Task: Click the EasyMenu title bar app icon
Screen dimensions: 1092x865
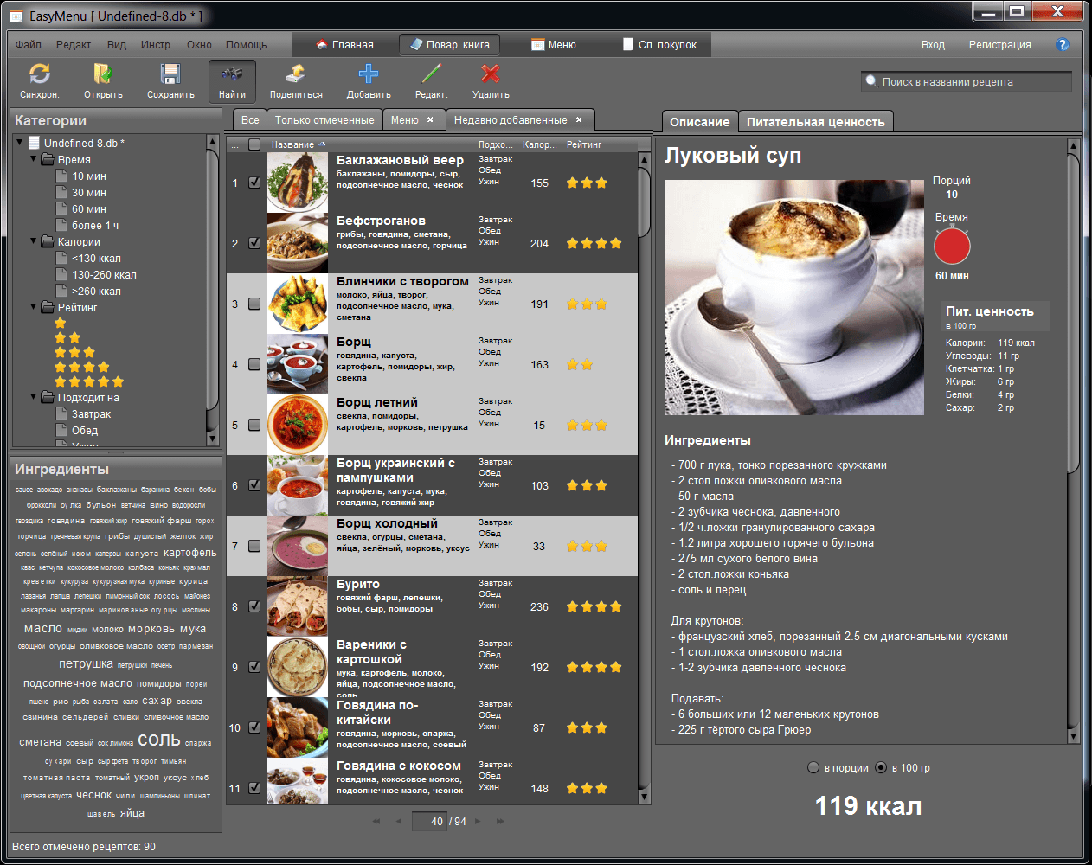Action: pyautogui.click(x=17, y=16)
